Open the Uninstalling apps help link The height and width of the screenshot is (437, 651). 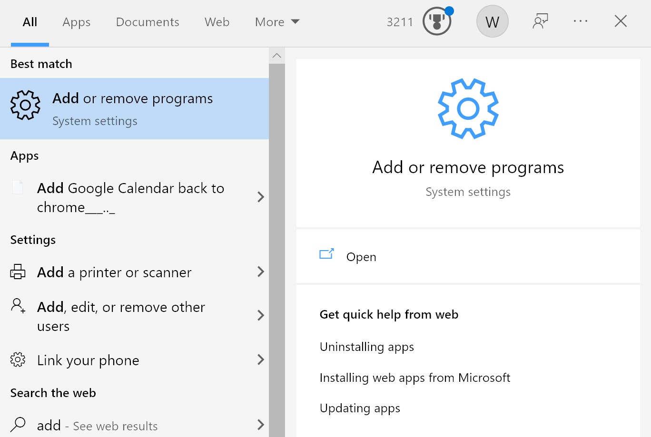(366, 347)
